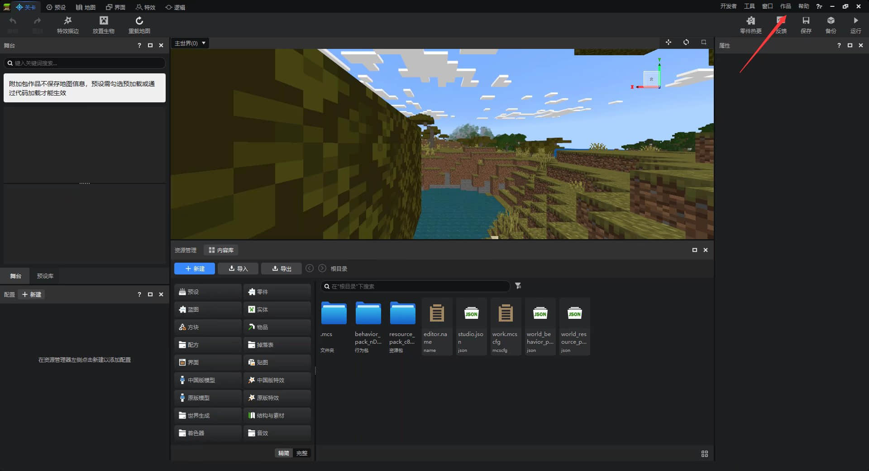Open the .mcs folder
This screenshot has height=471, width=869.
click(x=334, y=327)
